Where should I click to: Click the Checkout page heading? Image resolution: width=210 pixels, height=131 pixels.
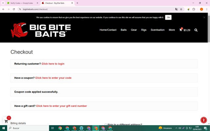pyautogui.click(x=22, y=52)
